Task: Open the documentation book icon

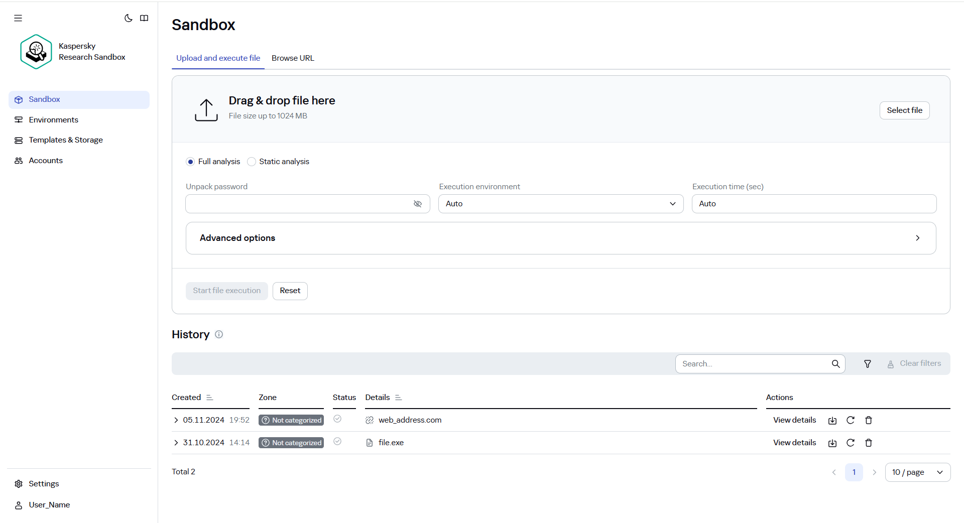Action: coord(144,18)
